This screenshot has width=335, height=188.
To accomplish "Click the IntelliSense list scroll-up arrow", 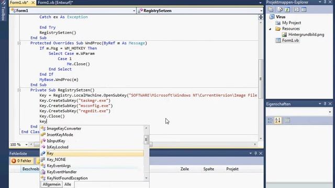I will tap(147, 128).
